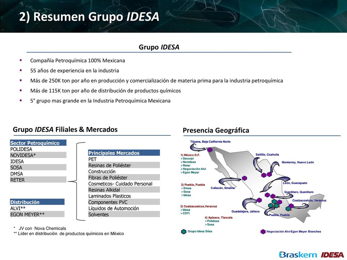Click red heading 2) Puebla, Puebla
This screenshot has width=347, height=260.
pyautogui.click(x=193, y=185)
